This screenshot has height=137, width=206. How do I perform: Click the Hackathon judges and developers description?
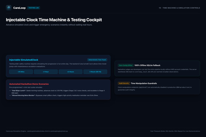pyautogui.click(x=157, y=70)
